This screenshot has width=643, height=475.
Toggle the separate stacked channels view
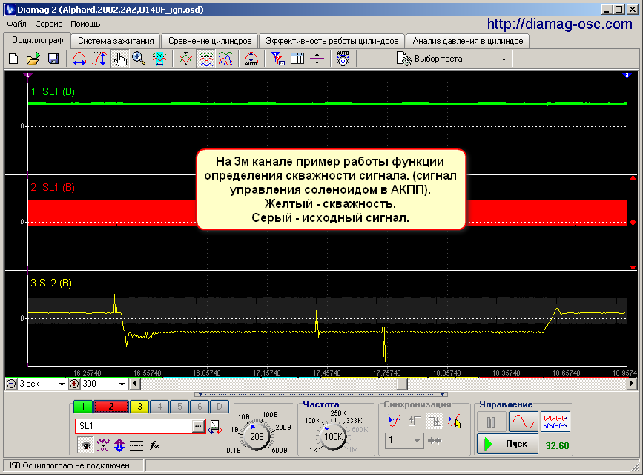pyautogui.click(x=206, y=59)
